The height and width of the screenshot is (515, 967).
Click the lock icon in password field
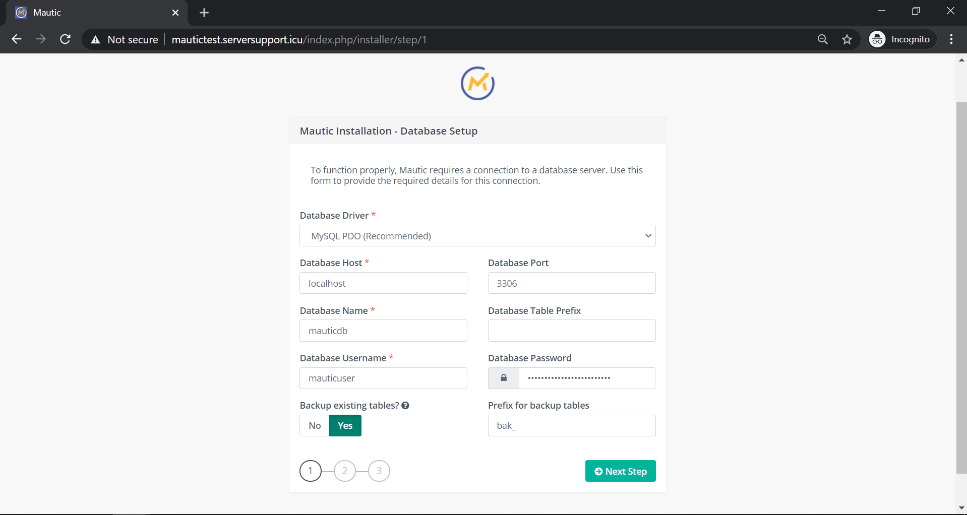point(503,378)
